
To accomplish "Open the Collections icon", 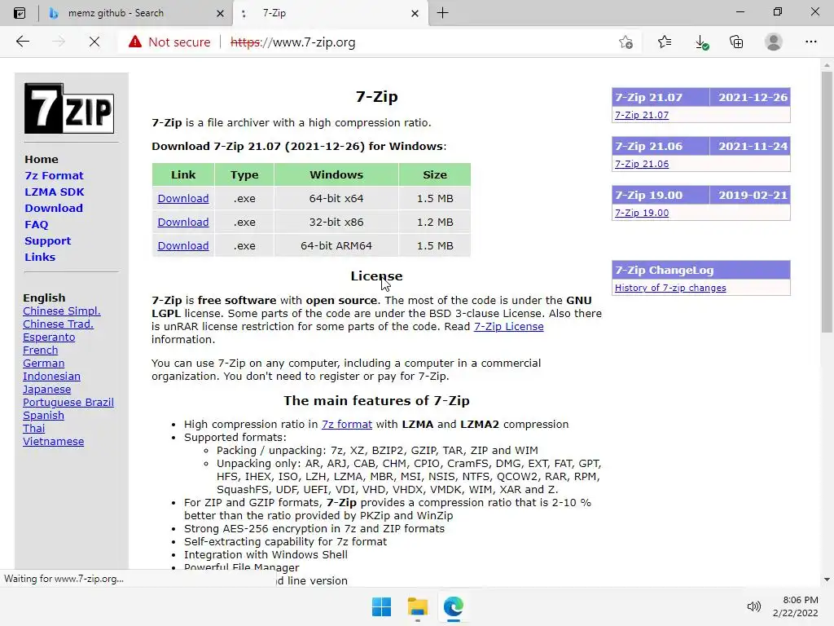I will [736, 42].
